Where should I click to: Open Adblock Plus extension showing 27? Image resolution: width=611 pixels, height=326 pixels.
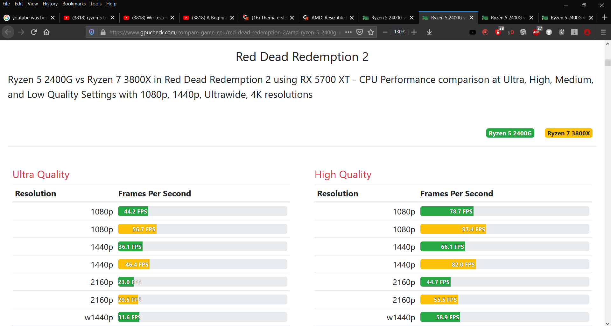(x=537, y=31)
